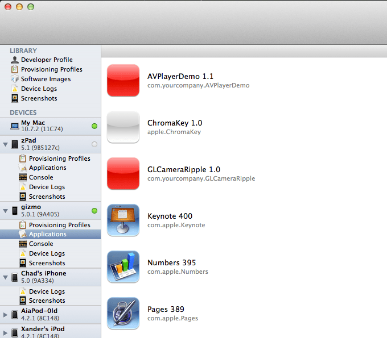The height and width of the screenshot is (338, 387).
Task: Click the apple.ChromaKey bundle identifier
Action: point(174,132)
